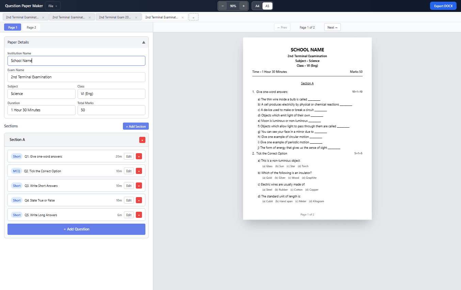Open the File dropdown menu
The image size is (461, 290).
52,6
